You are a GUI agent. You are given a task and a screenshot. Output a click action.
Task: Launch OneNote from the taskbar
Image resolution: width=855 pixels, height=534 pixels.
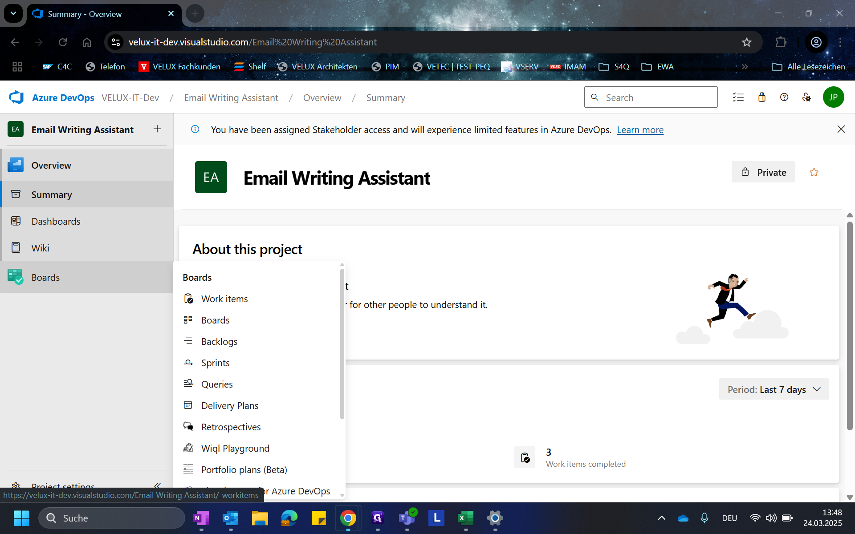point(201,518)
